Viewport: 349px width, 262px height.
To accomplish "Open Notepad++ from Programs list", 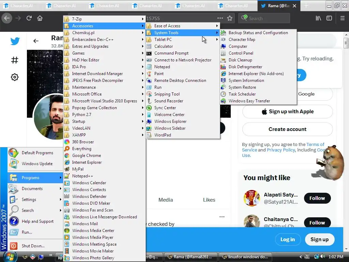I will tap(104, 176).
